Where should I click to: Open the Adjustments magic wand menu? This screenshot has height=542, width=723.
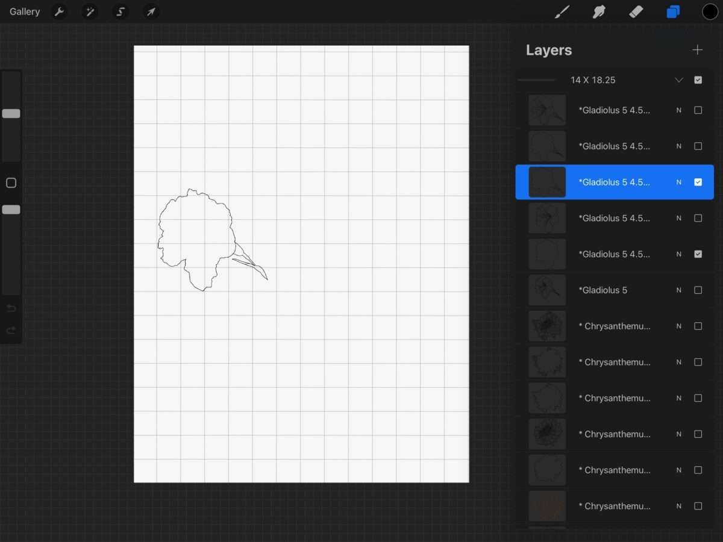[x=90, y=12]
